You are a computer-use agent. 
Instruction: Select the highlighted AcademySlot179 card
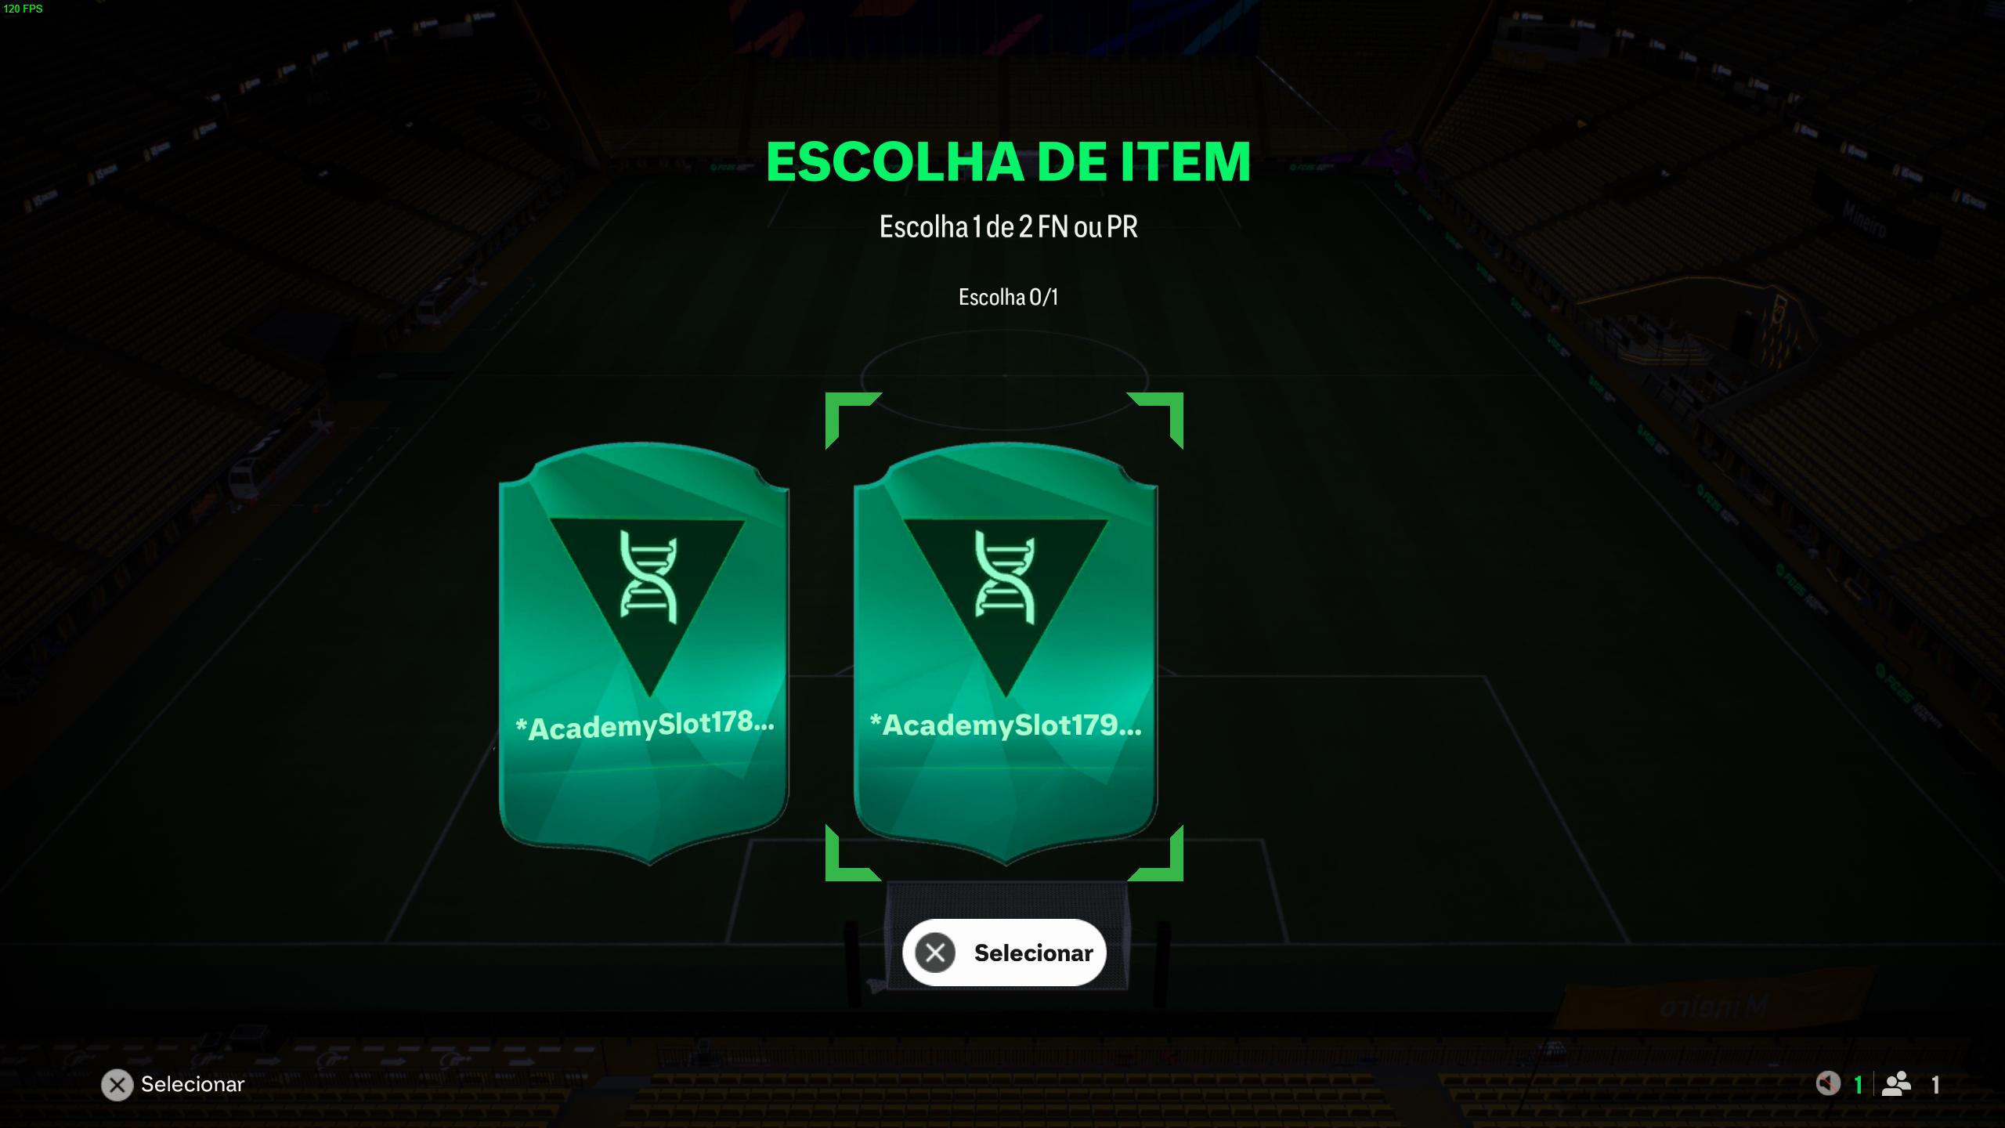1006,654
